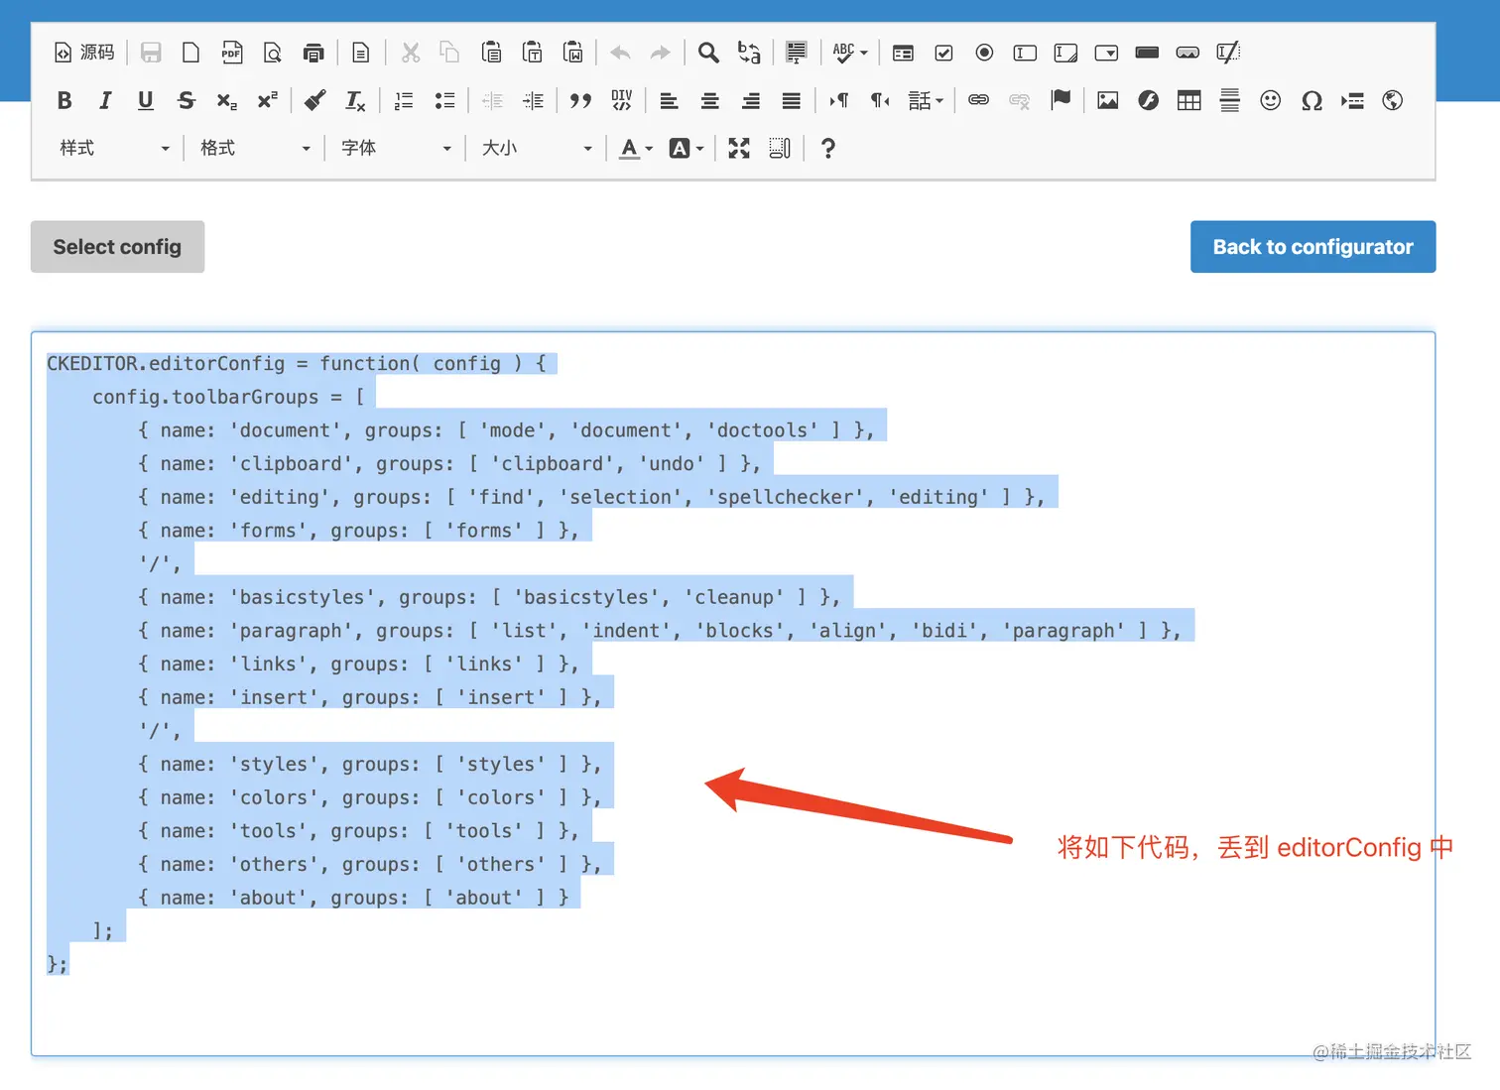The width and height of the screenshot is (1500, 1090).
Task: Open the set language dropdown
Action: click(926, 100)
